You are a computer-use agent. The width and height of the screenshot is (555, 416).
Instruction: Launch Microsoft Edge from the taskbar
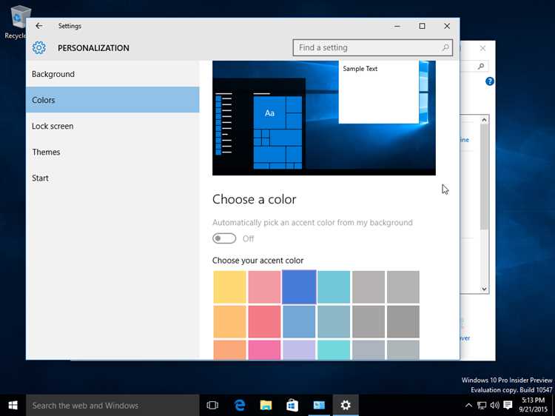240,405
